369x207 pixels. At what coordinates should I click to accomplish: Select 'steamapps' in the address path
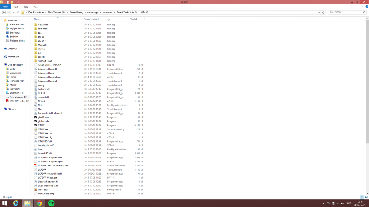point(93,13)
